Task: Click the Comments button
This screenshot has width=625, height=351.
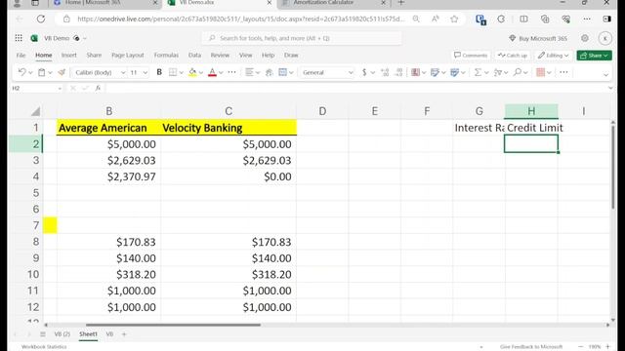Action: pyautogui.click(x=471, y=56)
